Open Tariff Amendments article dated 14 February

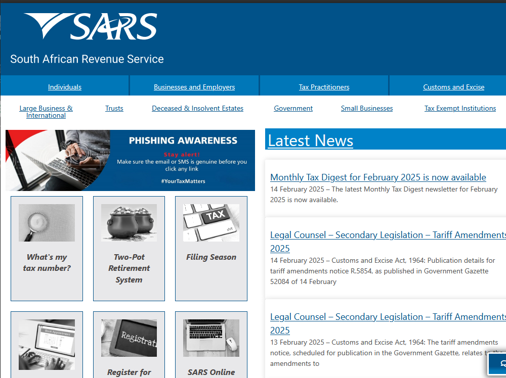click(x=388, y=242)
